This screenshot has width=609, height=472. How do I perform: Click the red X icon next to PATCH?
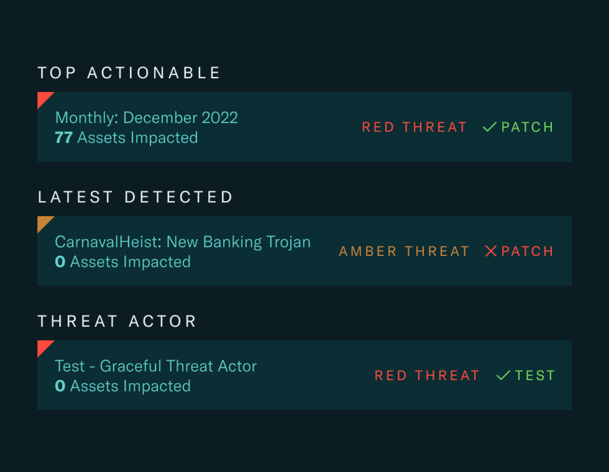(491, 252)
